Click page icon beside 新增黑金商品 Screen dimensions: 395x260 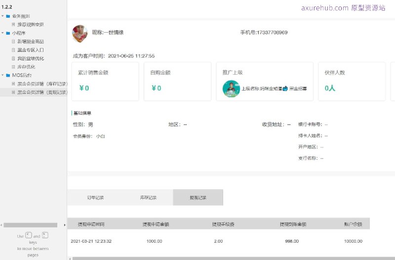pyautogui.click(x=13, y=42)
